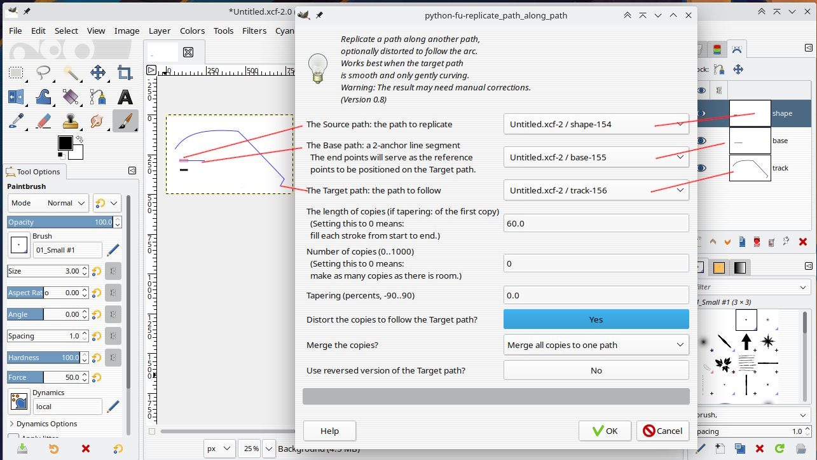Select the Fuzzy Select magic wand tool
817x460 pixels.
(x=71, y=73)
